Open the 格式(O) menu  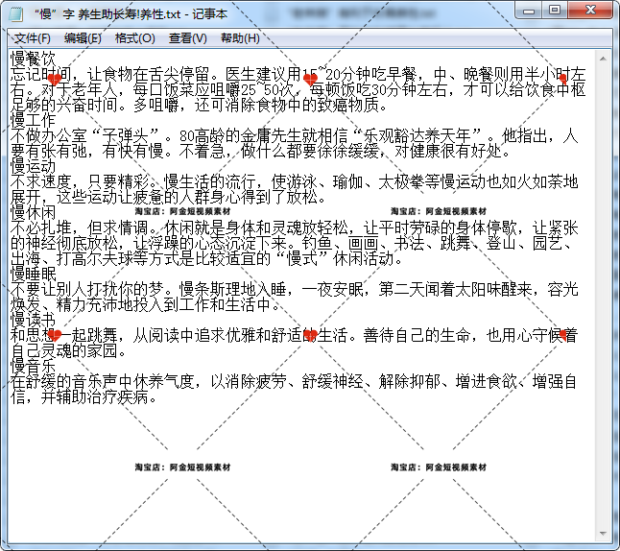click(x=134, y=38)
